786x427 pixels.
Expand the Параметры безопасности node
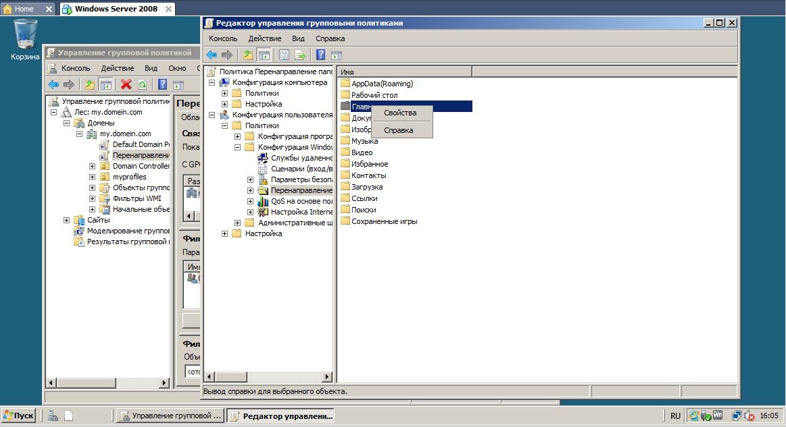pyautogui.click(x=250, y=179)
